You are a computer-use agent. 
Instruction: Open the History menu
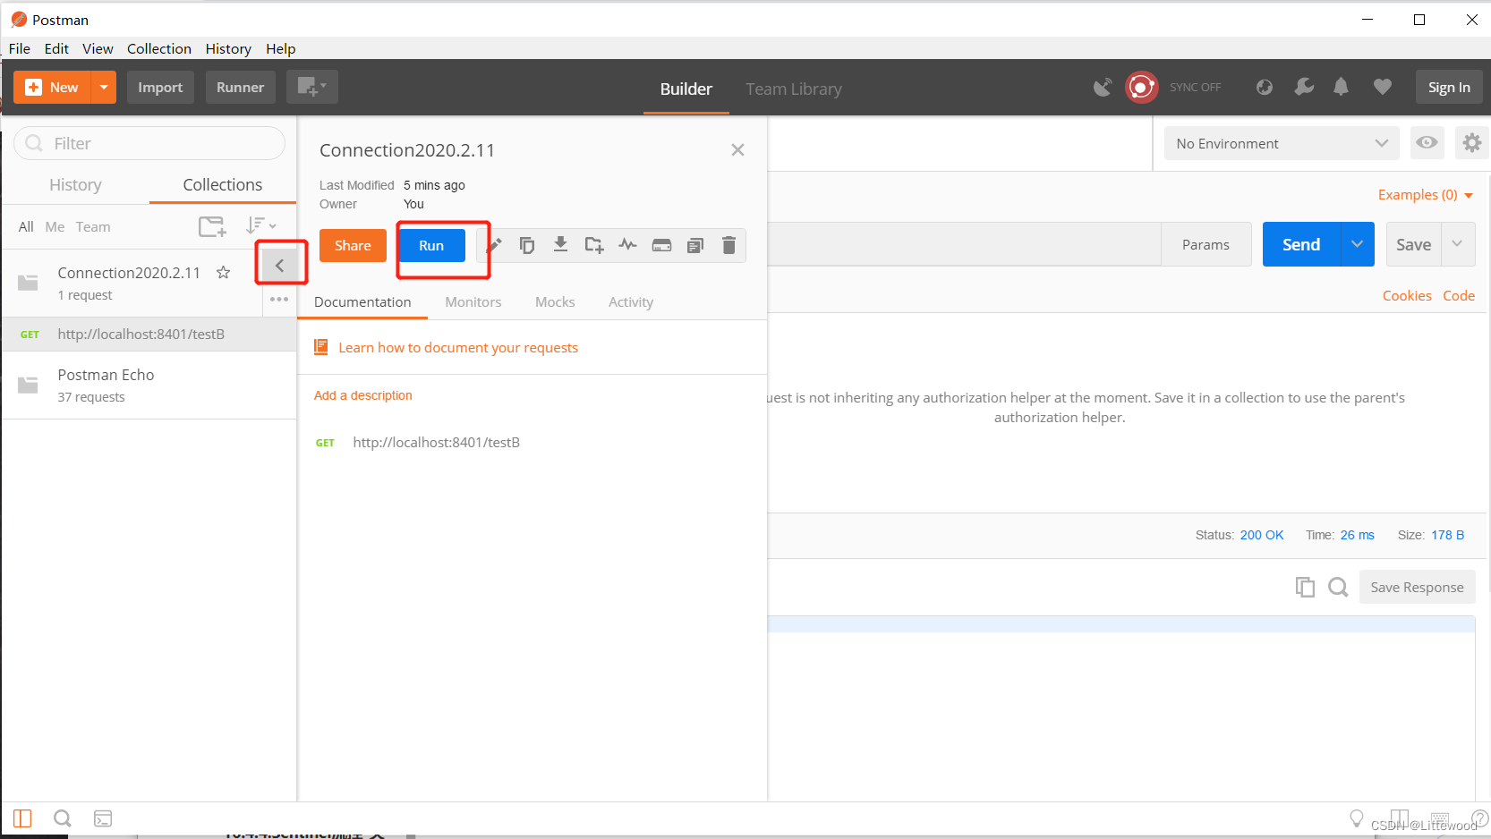pos(228,48)
